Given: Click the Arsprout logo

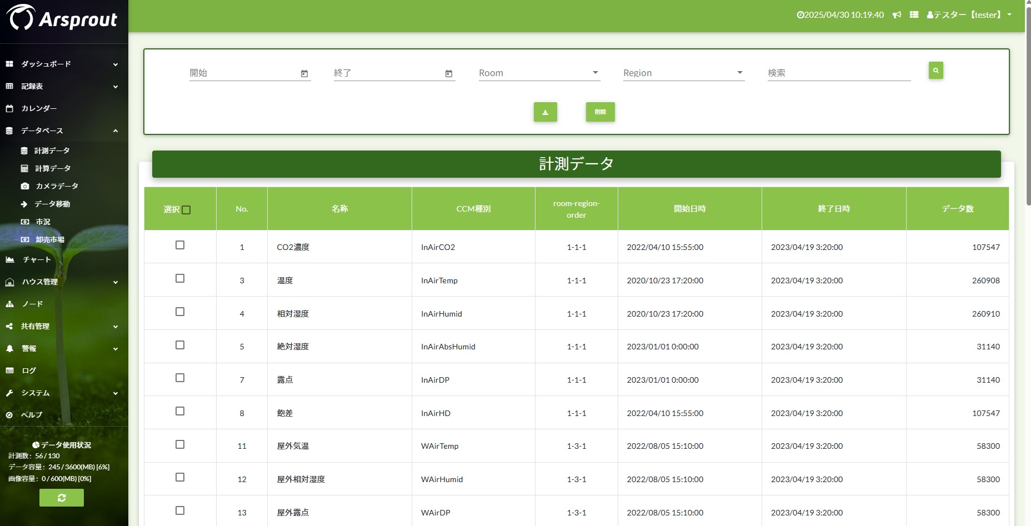Looking at the screenshot, I should (x=62, y=18).
